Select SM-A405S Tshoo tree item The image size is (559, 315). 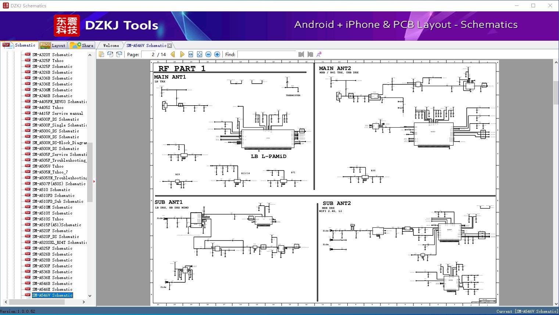48,107
